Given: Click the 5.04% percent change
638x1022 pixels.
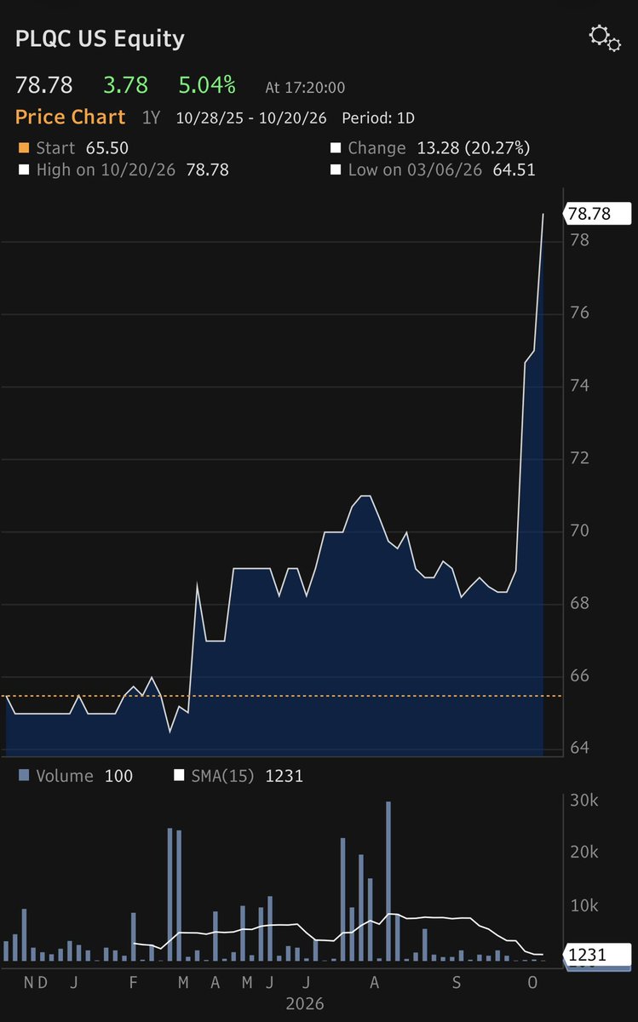Looking at the screenshot, I should [x=207, y=86].
